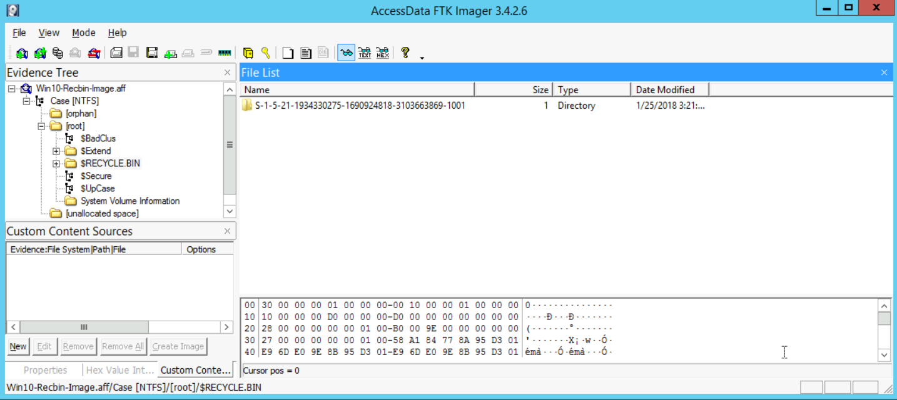897x400 pixels.
Task: Click the Capture Memory chip icon
Action: [225, 53]
